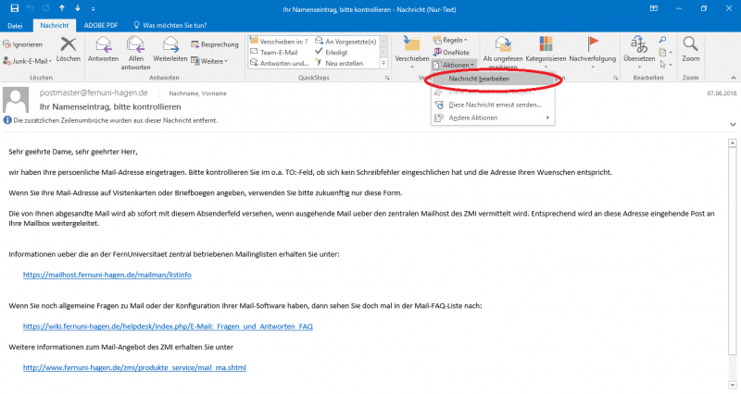This screenshot has width=741, height=394.
Task: Click the recipient 'Nachname, Vorname'
Action: point(197,93)
